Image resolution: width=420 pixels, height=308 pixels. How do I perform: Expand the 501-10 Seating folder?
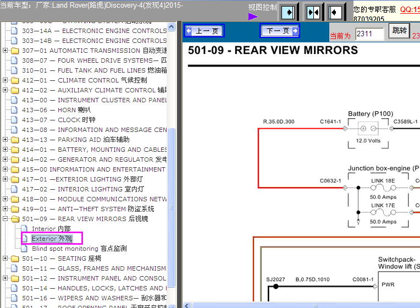pos(5,258)
